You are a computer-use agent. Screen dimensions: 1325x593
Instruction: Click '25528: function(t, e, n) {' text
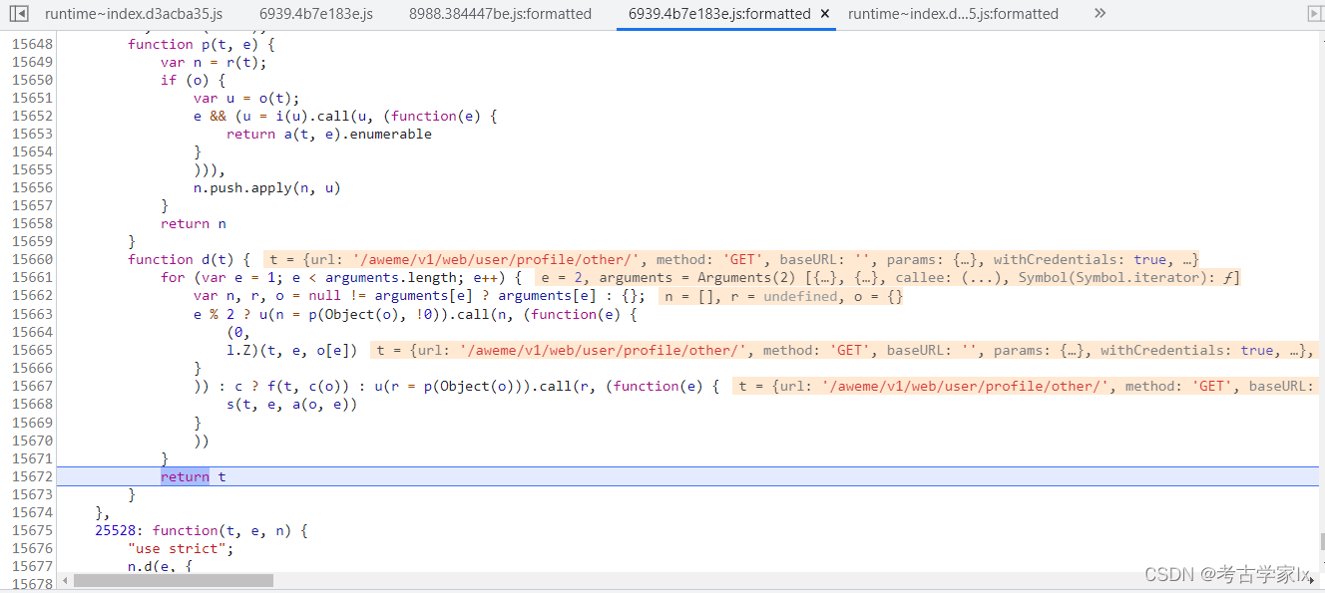coord(201,530)
